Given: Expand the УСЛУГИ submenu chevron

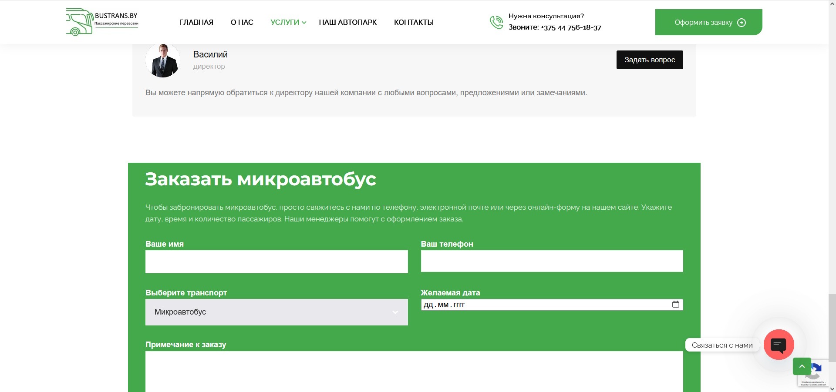Looking at the screenshot, I should (x=304, y=23).
